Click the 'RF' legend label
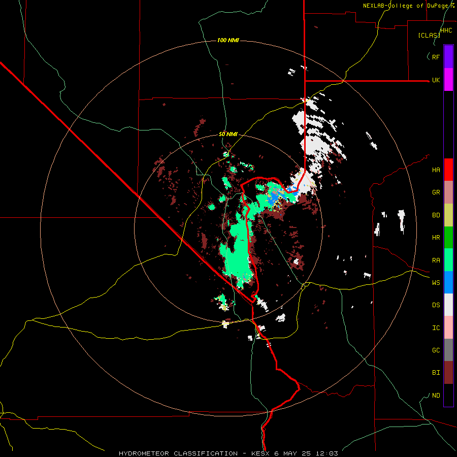The width and height of the screenshot is (457, 457). coord(436,57)
